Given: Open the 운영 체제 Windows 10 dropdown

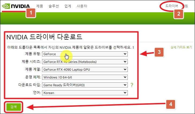Looking at the screenshot, I should (x=85, y=77).
